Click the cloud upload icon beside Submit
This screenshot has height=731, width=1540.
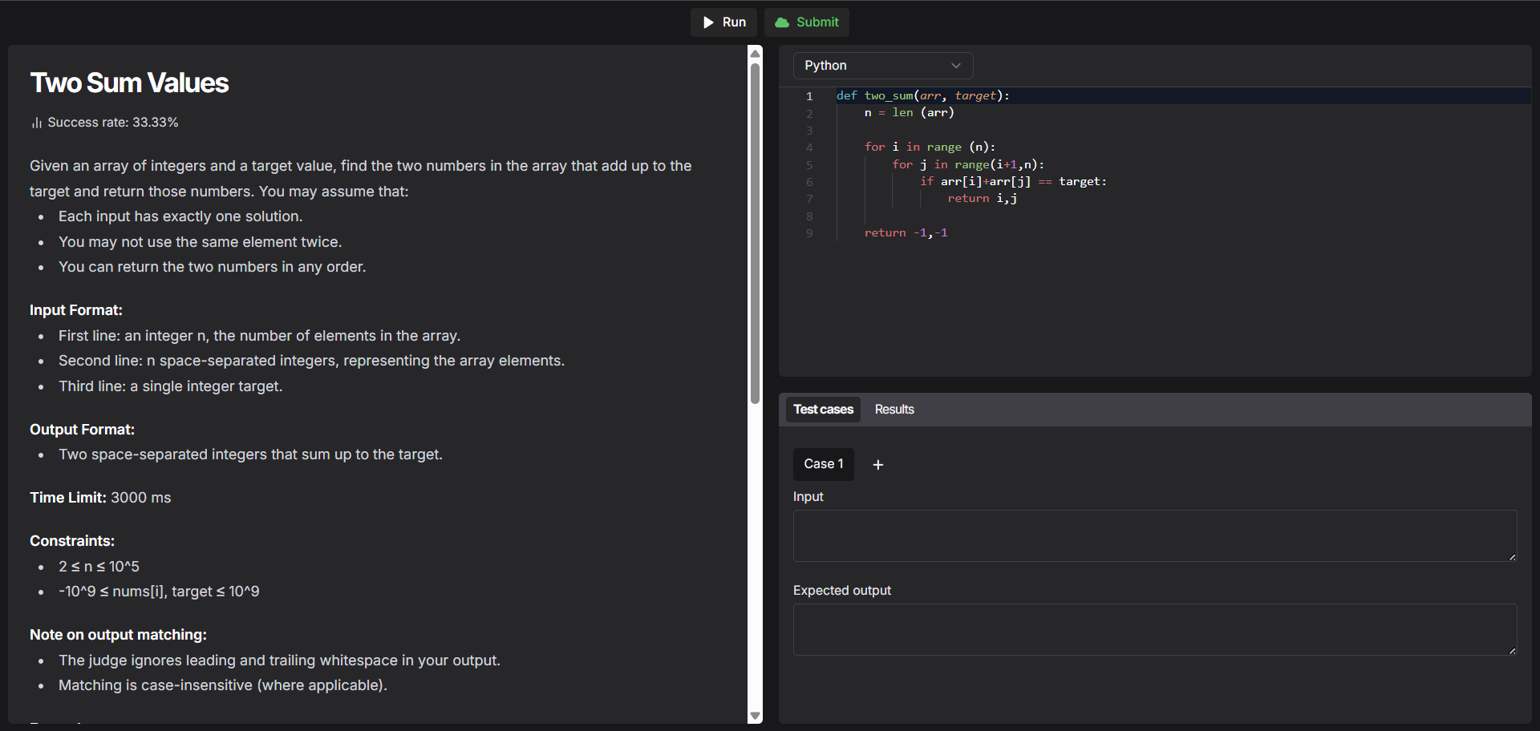click(781, 22)
